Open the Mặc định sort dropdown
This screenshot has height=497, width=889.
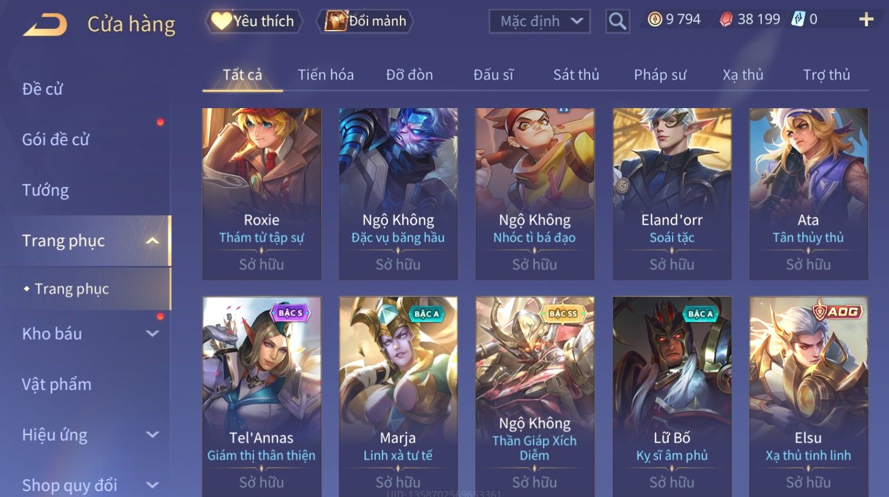[x=540, y=21]
